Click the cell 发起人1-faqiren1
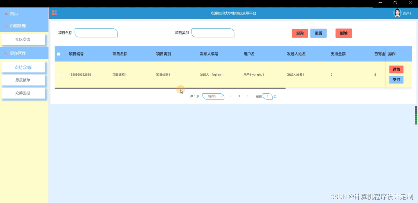Viewport: 418px width, 203px height. (x=211, y=75)
